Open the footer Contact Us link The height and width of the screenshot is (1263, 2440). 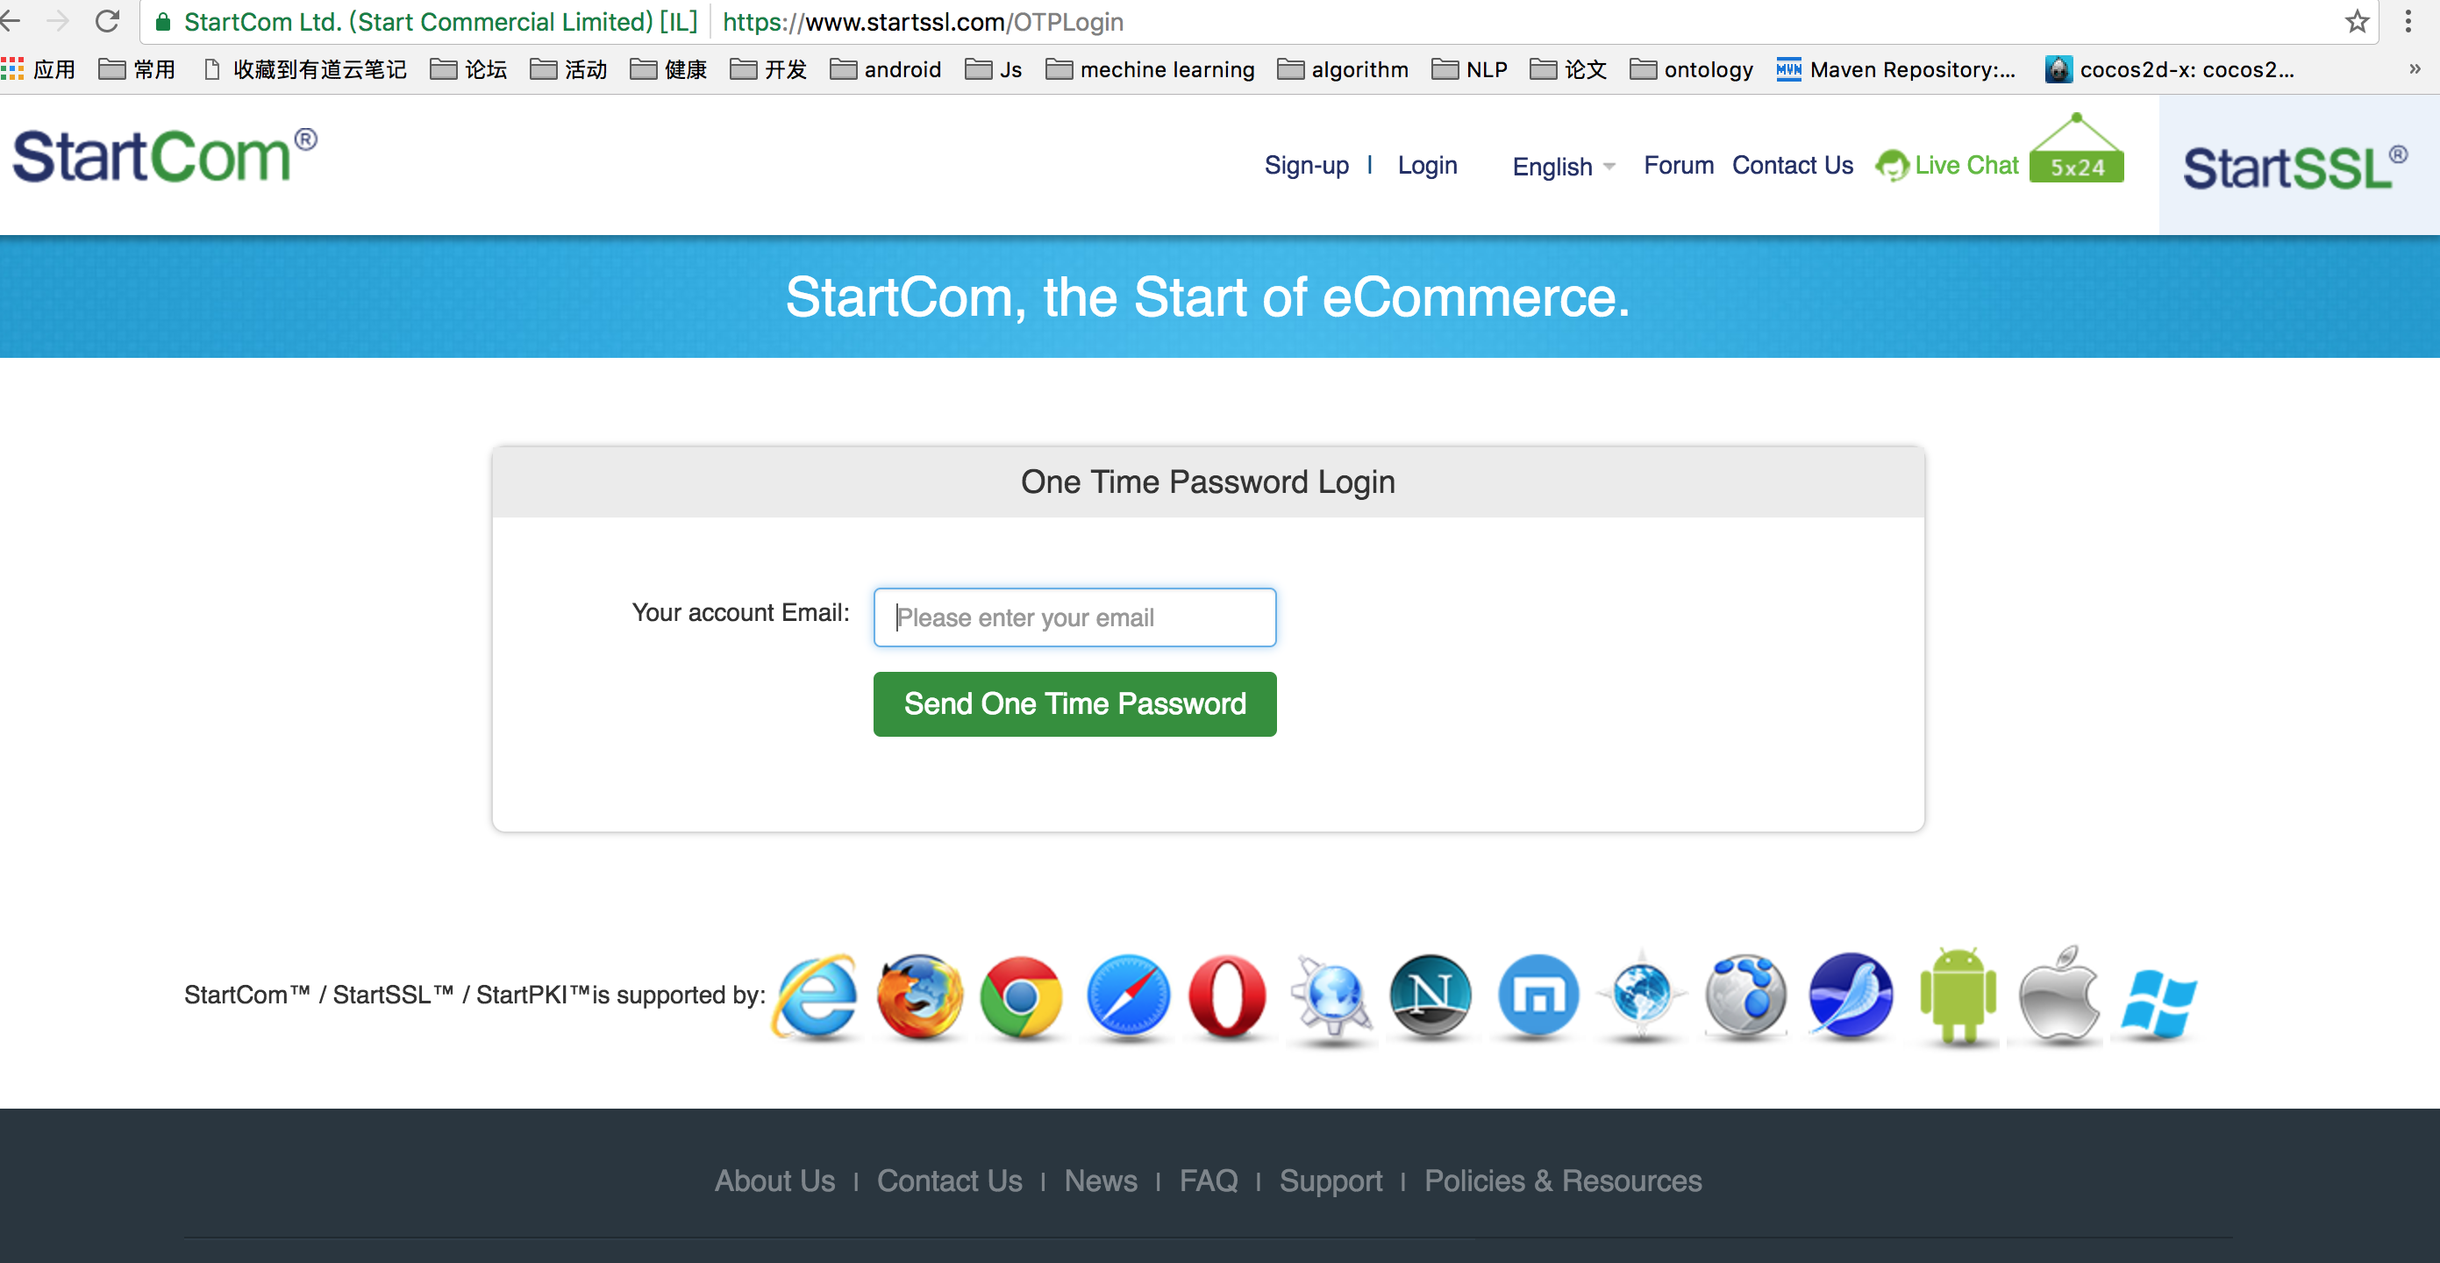pyautogui.click(x=949, y=1181)
